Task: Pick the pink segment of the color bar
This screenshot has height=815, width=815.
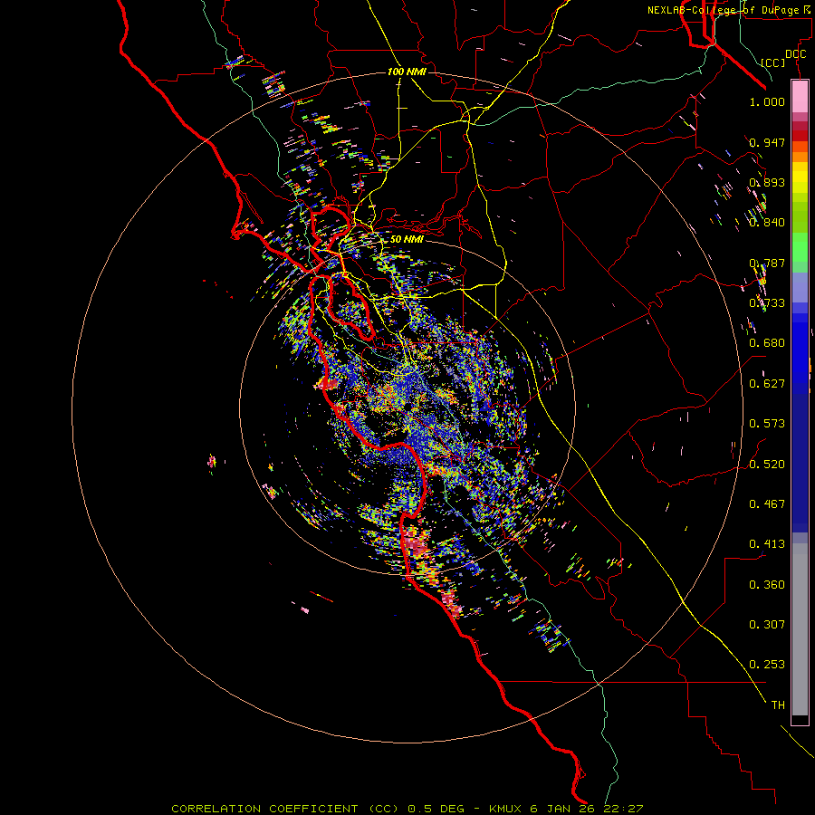Action: point(800,97)
